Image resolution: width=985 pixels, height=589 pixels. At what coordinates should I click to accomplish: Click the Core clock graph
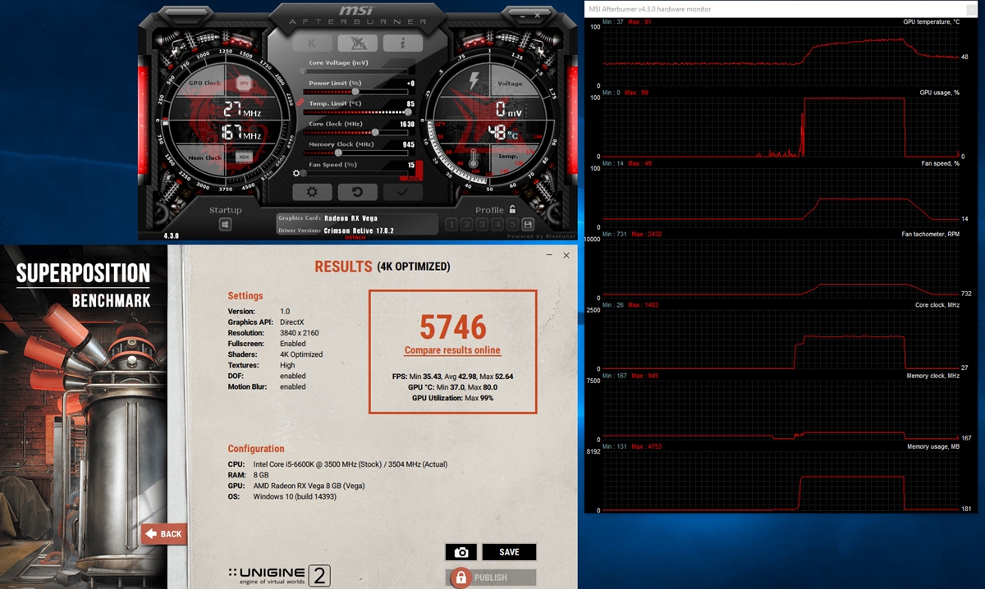tap(779, 339)
